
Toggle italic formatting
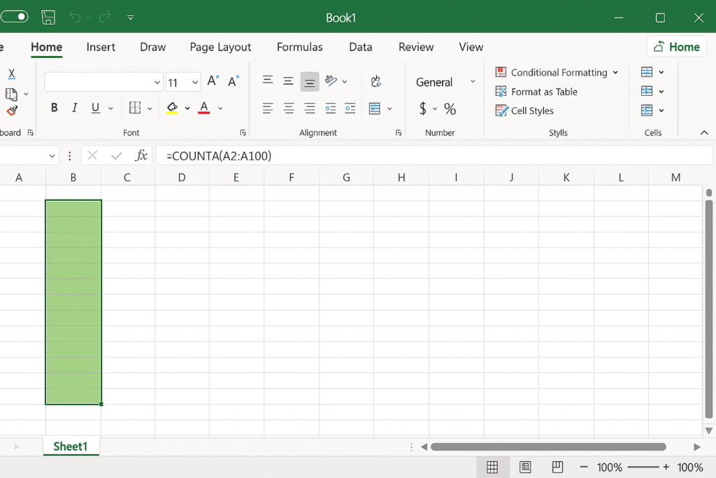coord(74,108)
